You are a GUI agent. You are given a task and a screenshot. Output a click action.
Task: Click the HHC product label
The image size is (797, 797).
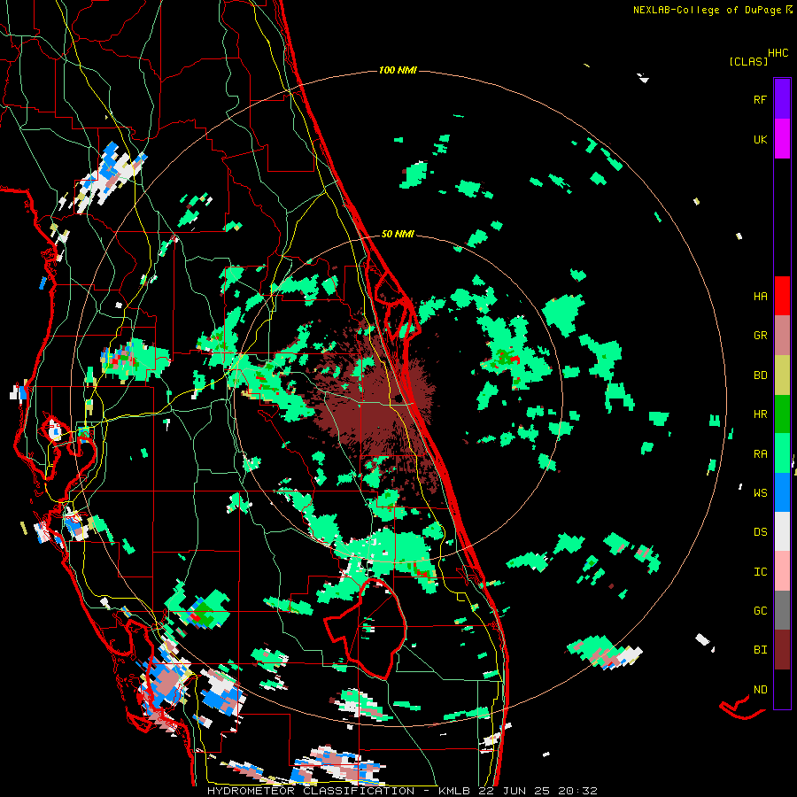click(778, 53)
